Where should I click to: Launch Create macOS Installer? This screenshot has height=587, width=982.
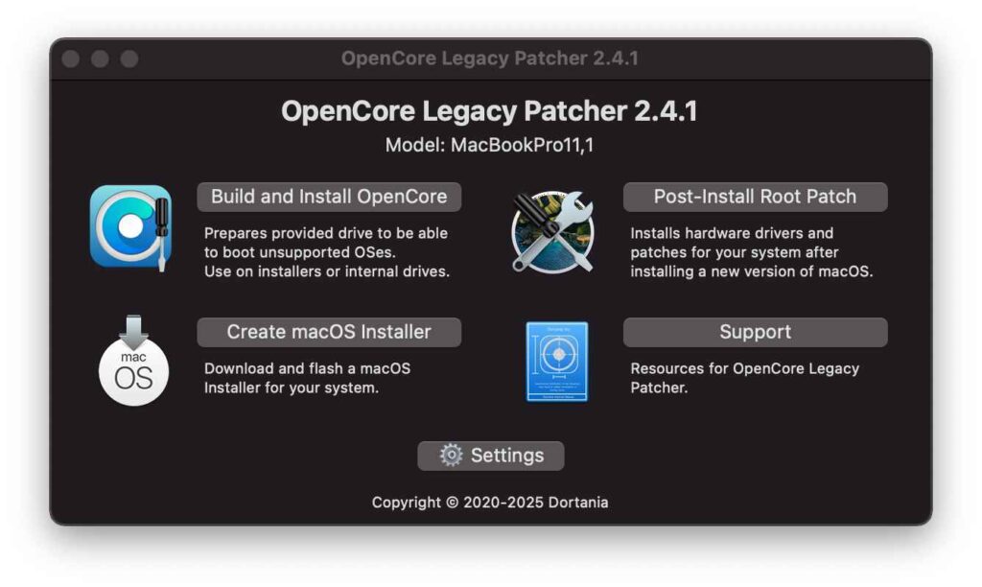tap(329, 332)
